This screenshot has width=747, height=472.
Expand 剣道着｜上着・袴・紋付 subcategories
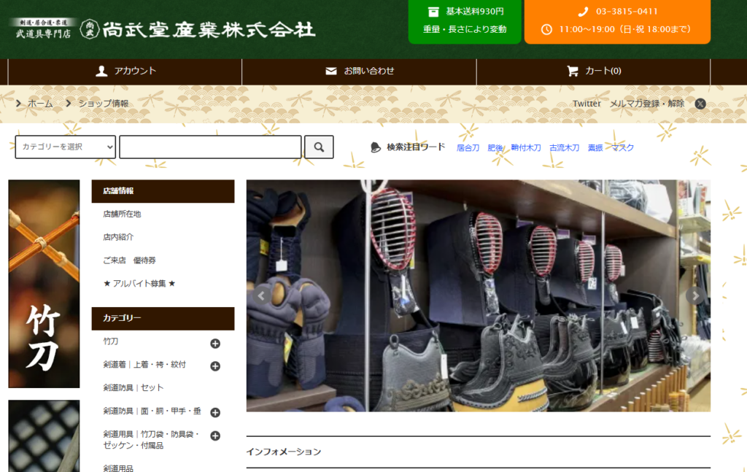tap(215, 366)
